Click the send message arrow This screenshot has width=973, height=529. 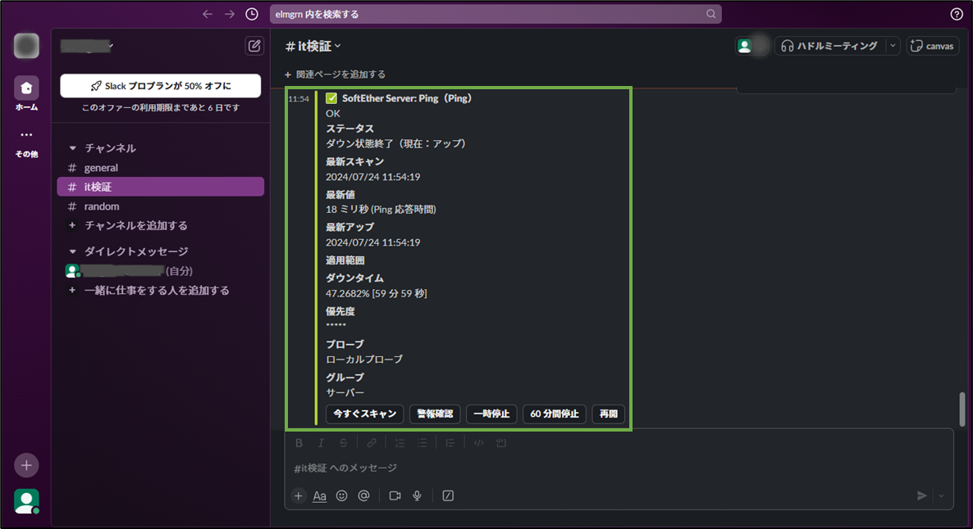(x=921, y=495)
